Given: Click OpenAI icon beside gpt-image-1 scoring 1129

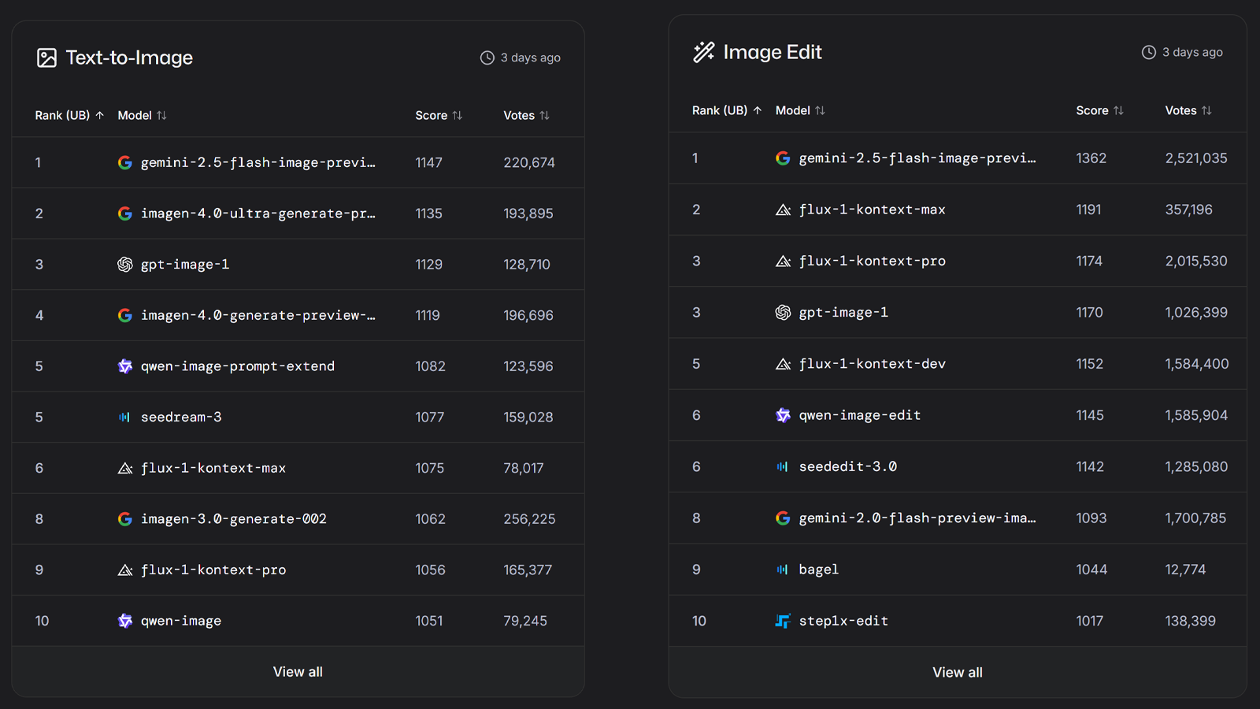Looking at the screenshot, I should click(x=125, y=265).
